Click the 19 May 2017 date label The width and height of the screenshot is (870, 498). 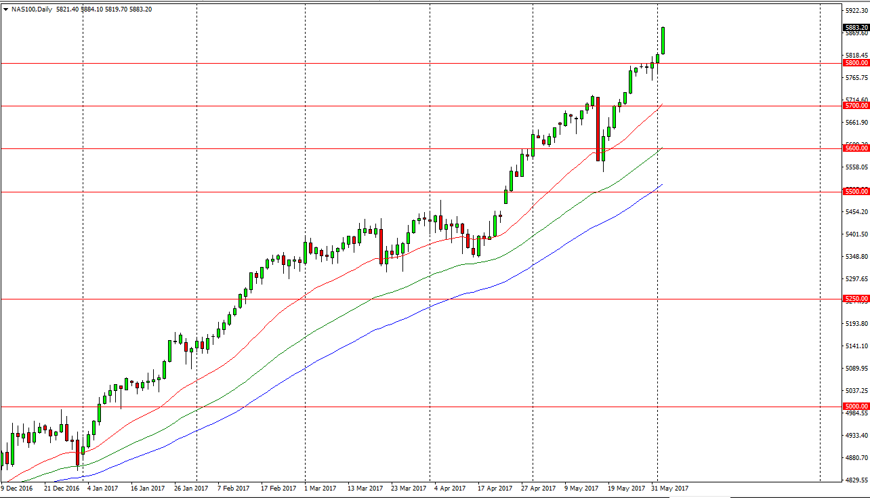[x=625, y=488]
